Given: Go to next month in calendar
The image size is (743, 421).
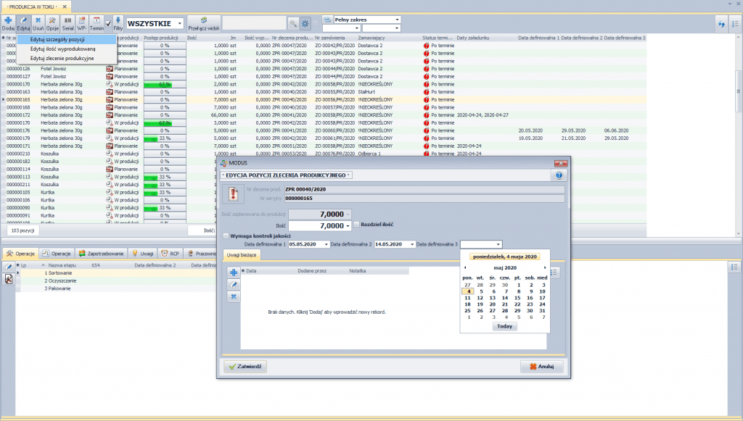Looking at the screenshot, I should pos(545,267).
